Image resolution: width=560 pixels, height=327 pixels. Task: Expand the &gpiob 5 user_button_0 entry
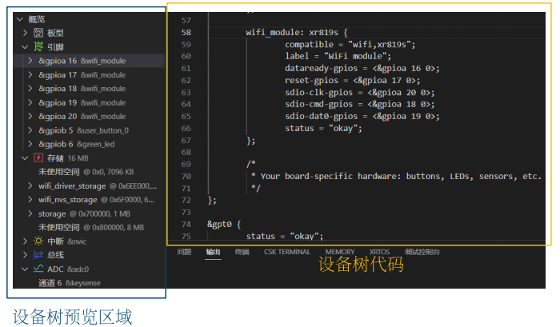click(x=30, y=130)
